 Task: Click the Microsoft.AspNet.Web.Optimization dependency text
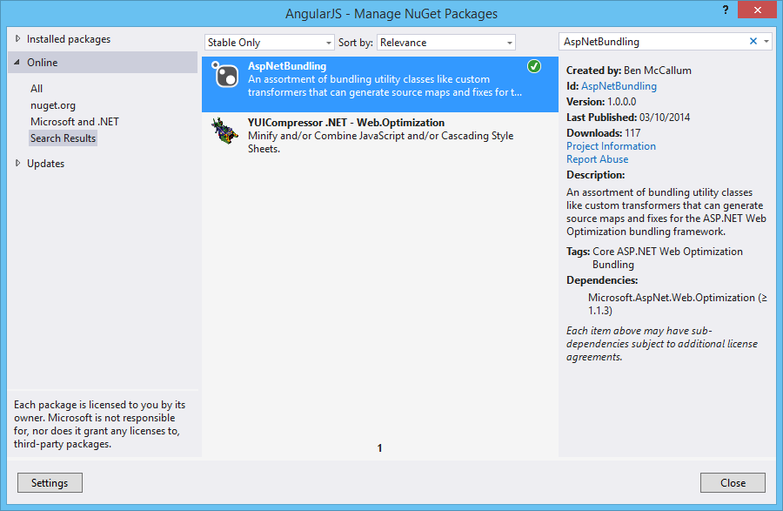coord(677,304)
